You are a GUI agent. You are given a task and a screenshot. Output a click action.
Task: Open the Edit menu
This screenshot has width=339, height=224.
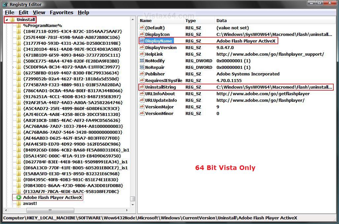point(23,13)
